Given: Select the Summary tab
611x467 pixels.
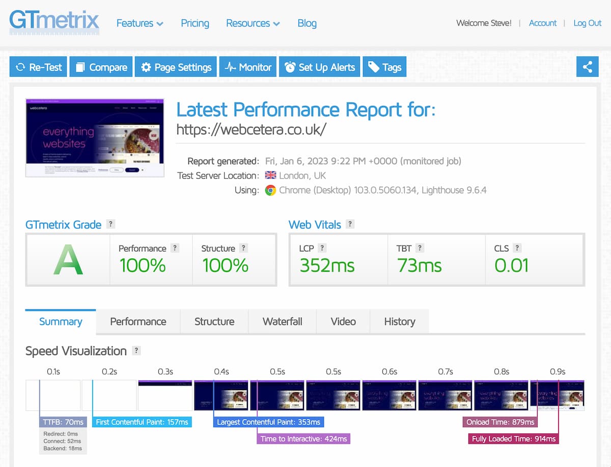Looking at the screenshot, I should point(61,322).
